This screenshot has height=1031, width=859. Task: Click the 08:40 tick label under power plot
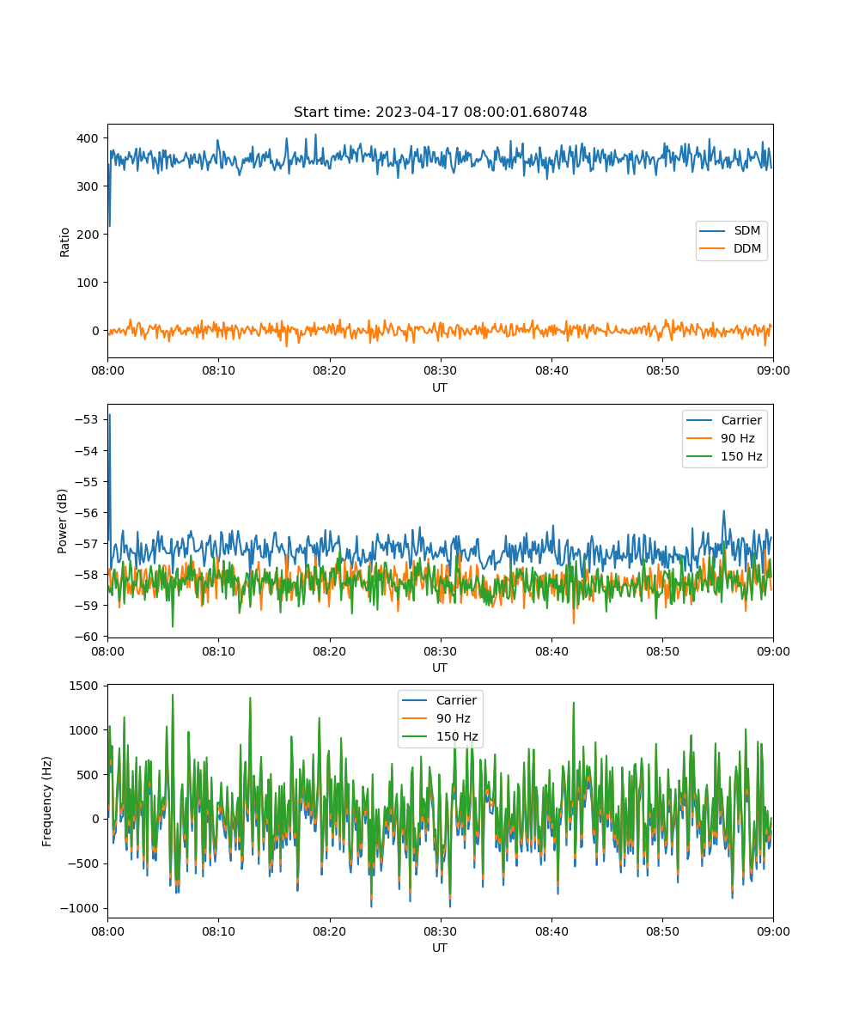click(551, 650)
